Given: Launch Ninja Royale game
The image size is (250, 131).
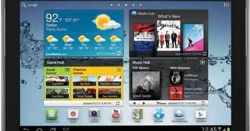Looking at the screenshot, I should tap(84, 93).
